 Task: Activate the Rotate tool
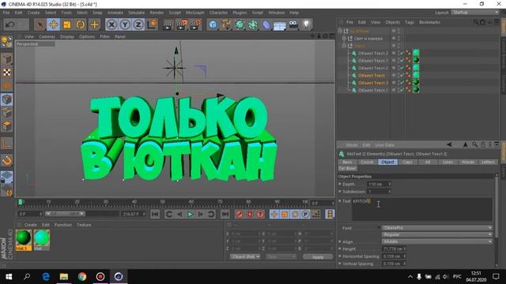(81, 24)
